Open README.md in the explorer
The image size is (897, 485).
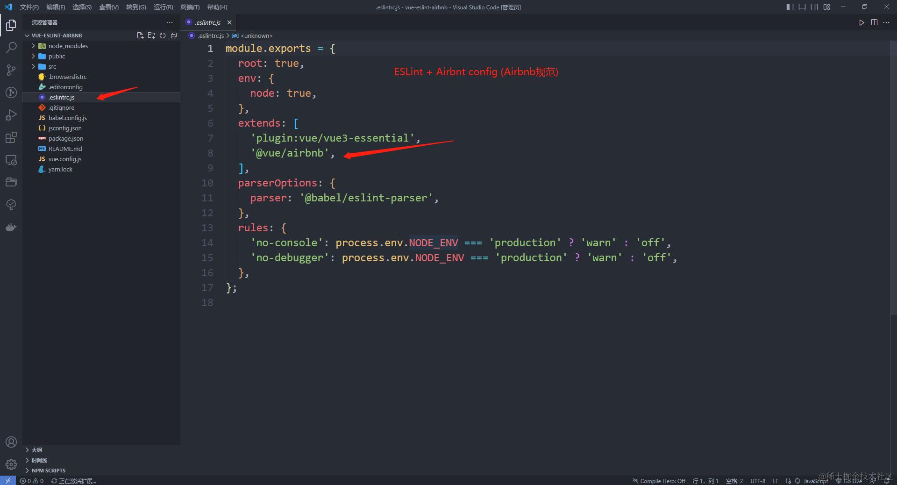[101, 149]
